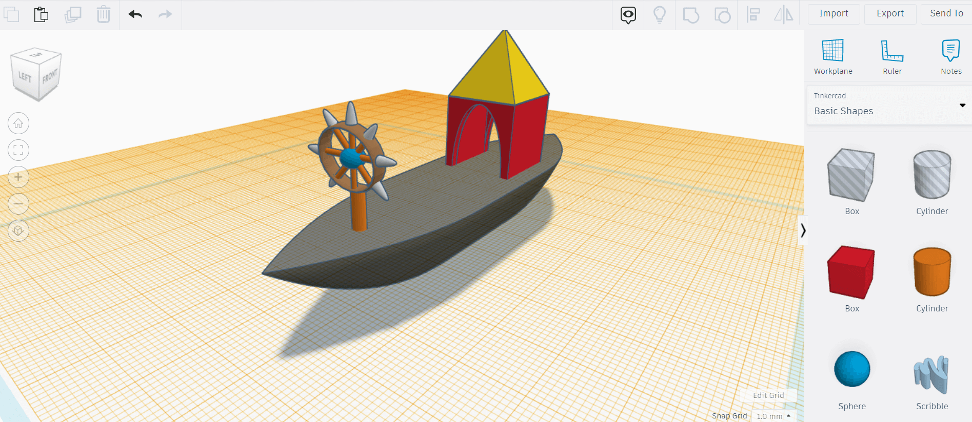Click Edit Grid link
The image size is (972, 422).
click(x=768, y=395)
